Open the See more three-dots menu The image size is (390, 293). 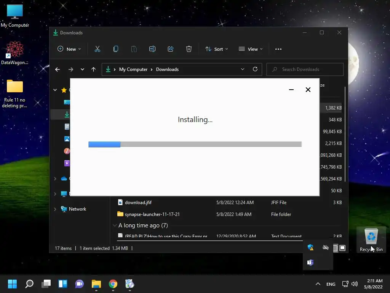(278, 49)
